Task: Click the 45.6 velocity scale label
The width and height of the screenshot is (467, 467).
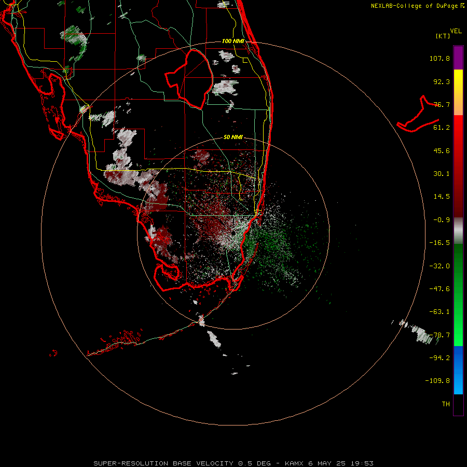Action: coord(442,150)
